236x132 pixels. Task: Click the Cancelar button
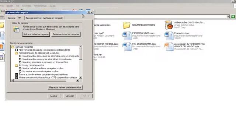[x=70, y=96]
